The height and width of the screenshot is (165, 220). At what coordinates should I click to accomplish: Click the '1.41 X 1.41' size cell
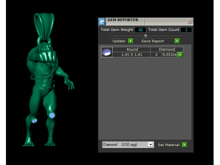132,55
